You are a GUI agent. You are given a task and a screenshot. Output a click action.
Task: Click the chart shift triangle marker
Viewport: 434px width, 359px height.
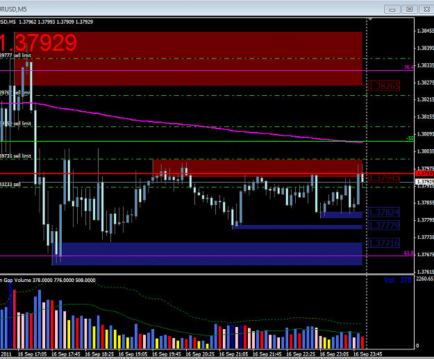(x=370, y=19)
